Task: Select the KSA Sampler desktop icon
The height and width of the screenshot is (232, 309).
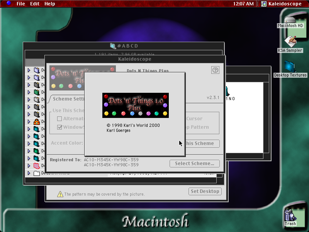Action: (x=290, y=42)
